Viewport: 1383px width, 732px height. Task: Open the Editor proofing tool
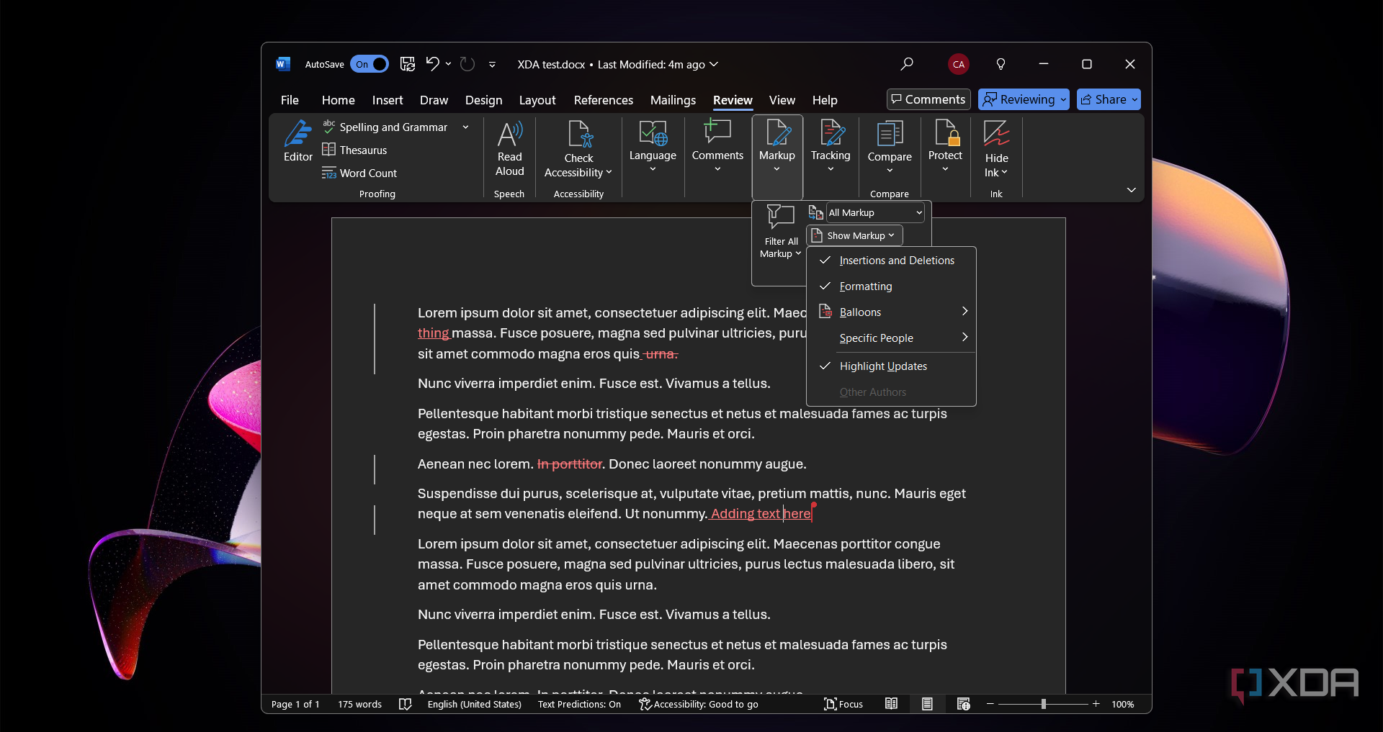(x=297, y=141)
